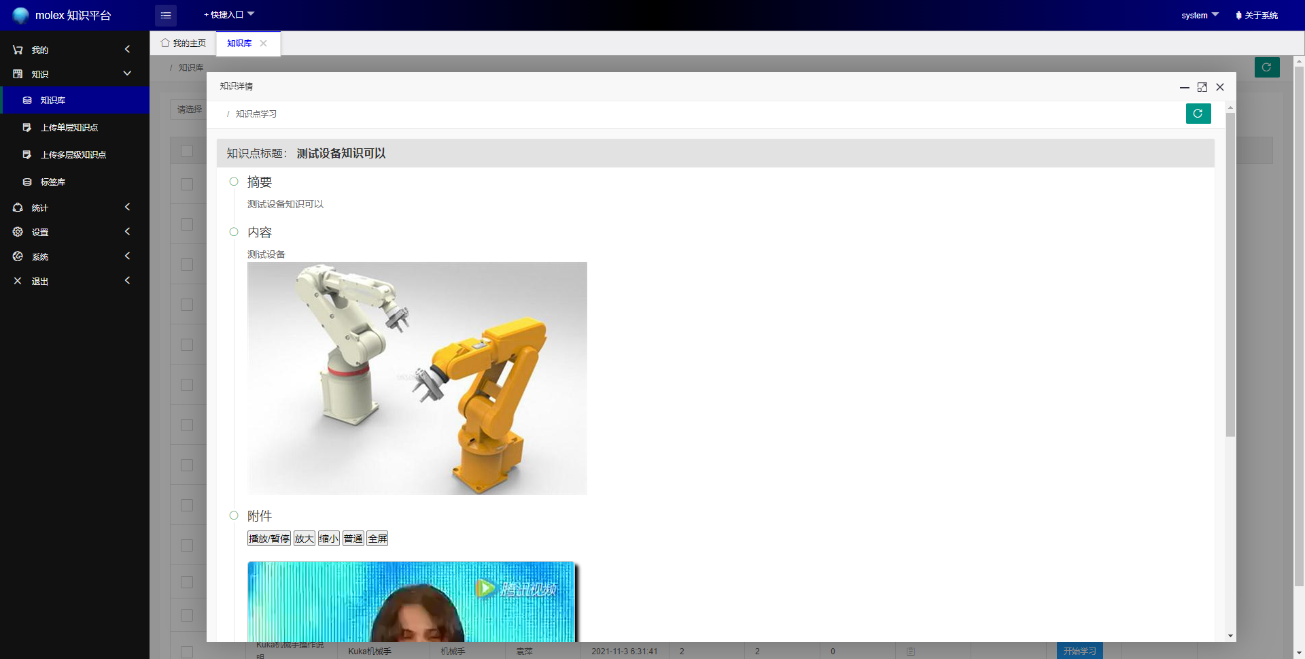
Task: Open 标签库 menu item
Action: pyautogui.click(x=75, y=182)
